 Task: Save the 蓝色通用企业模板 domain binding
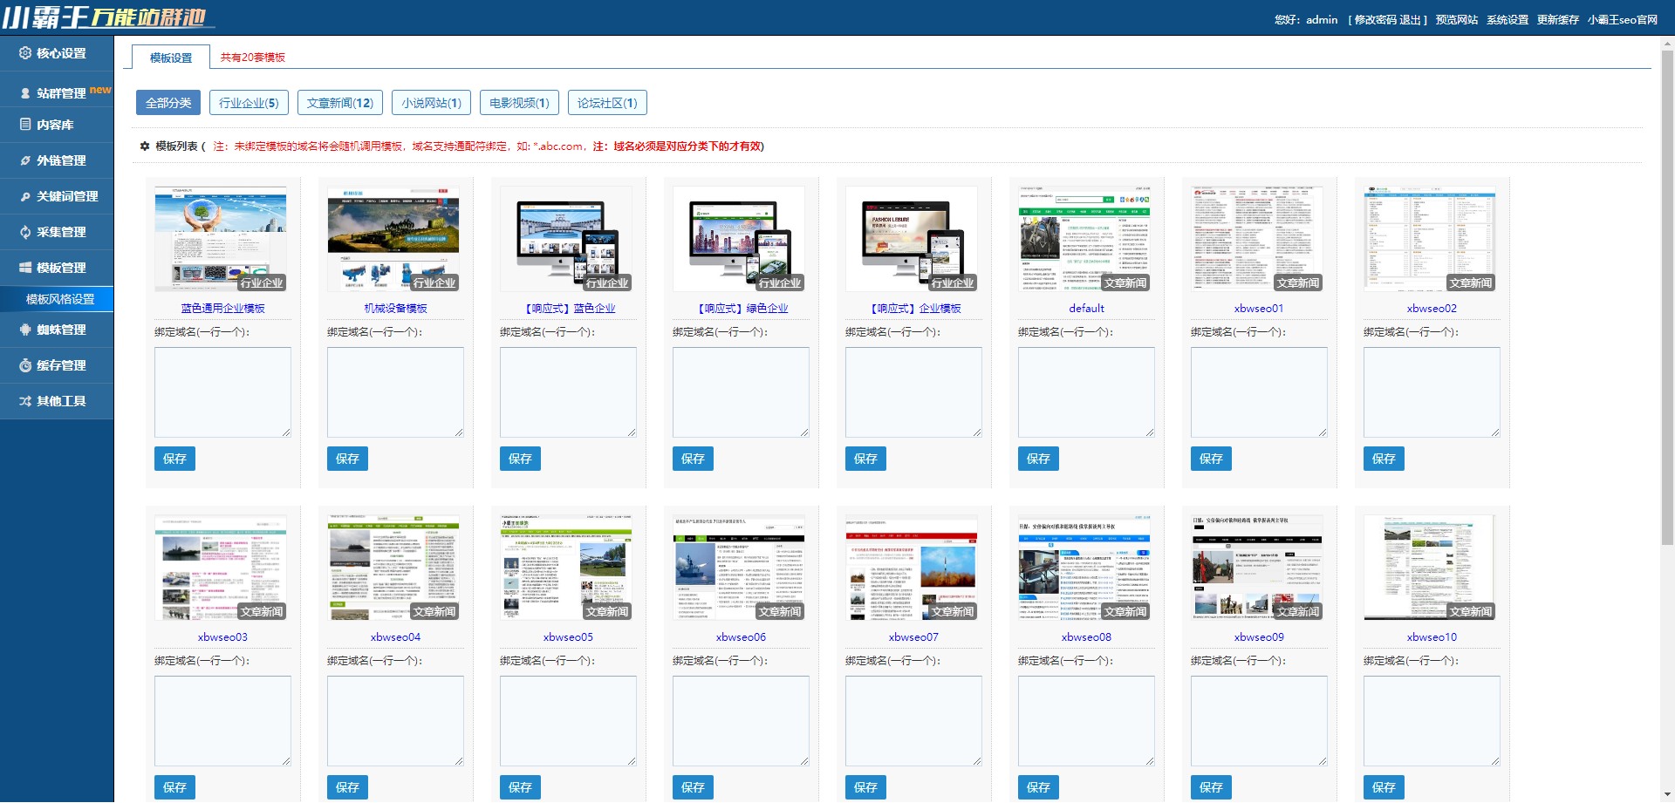point(174,459)
